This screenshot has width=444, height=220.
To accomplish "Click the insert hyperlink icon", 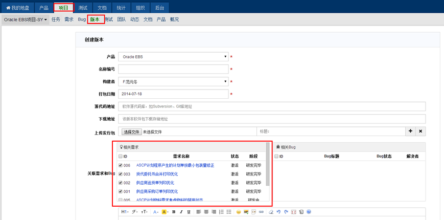I will point(261,212).
